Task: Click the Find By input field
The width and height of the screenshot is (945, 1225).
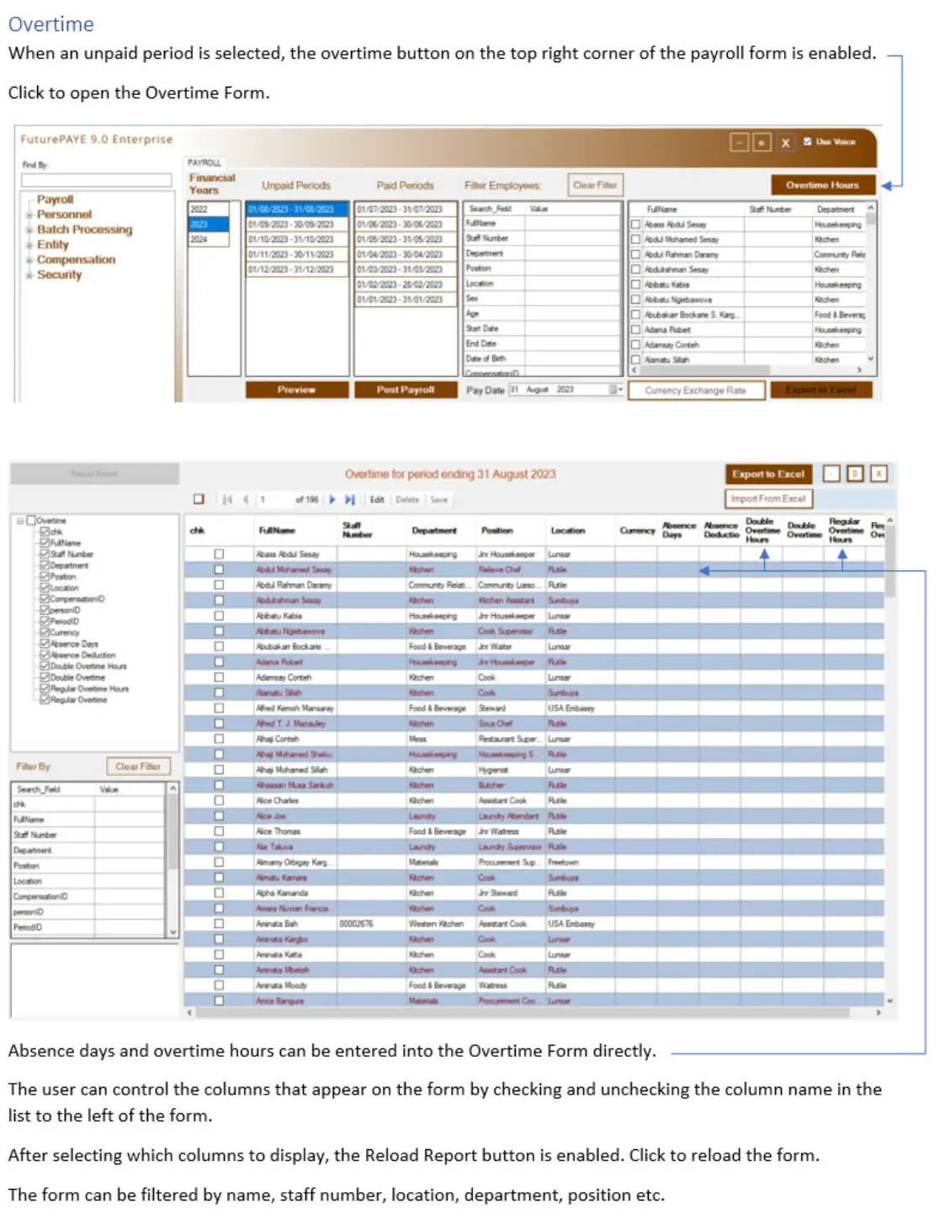Action: tap(96, 180)
